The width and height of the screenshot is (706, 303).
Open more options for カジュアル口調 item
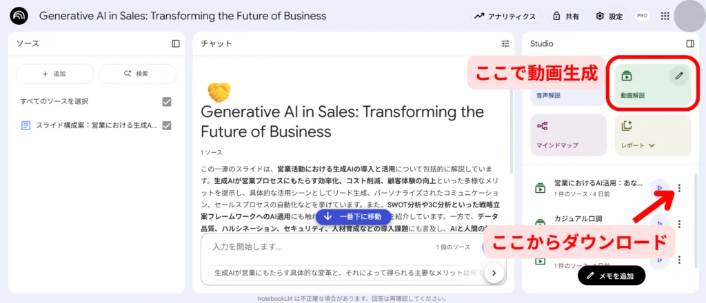pyautogui.click(x=679, y=224)
